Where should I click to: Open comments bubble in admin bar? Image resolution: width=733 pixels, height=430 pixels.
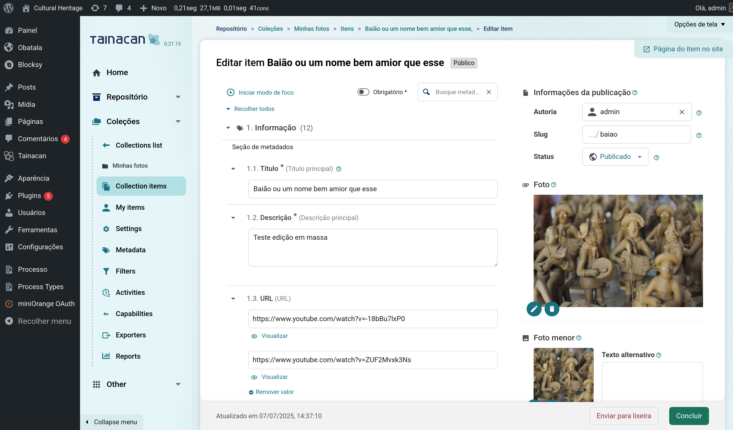[x=123, y=8]
